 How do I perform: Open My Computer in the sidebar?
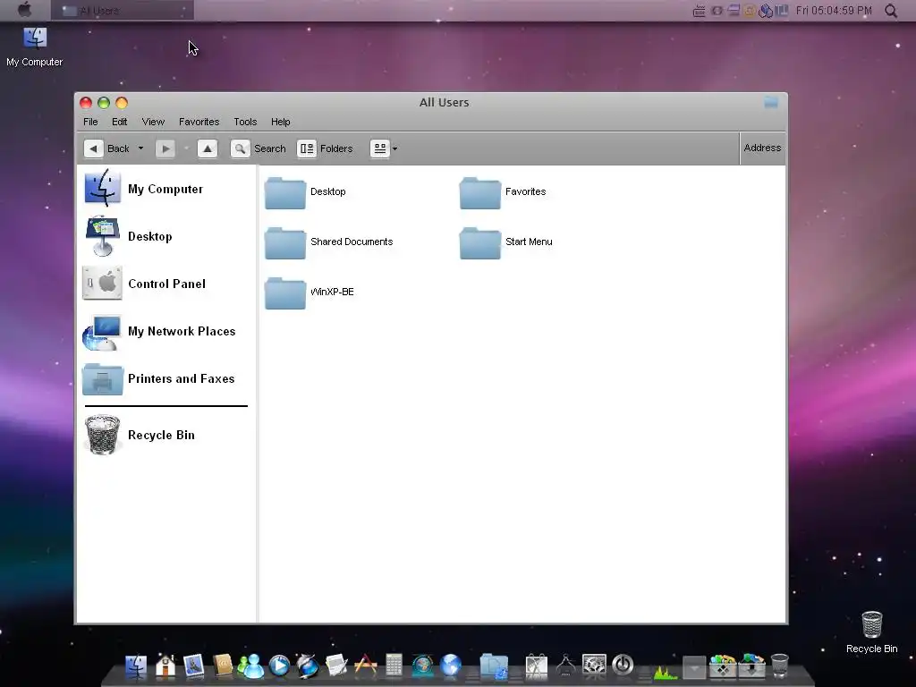[144, 189]
